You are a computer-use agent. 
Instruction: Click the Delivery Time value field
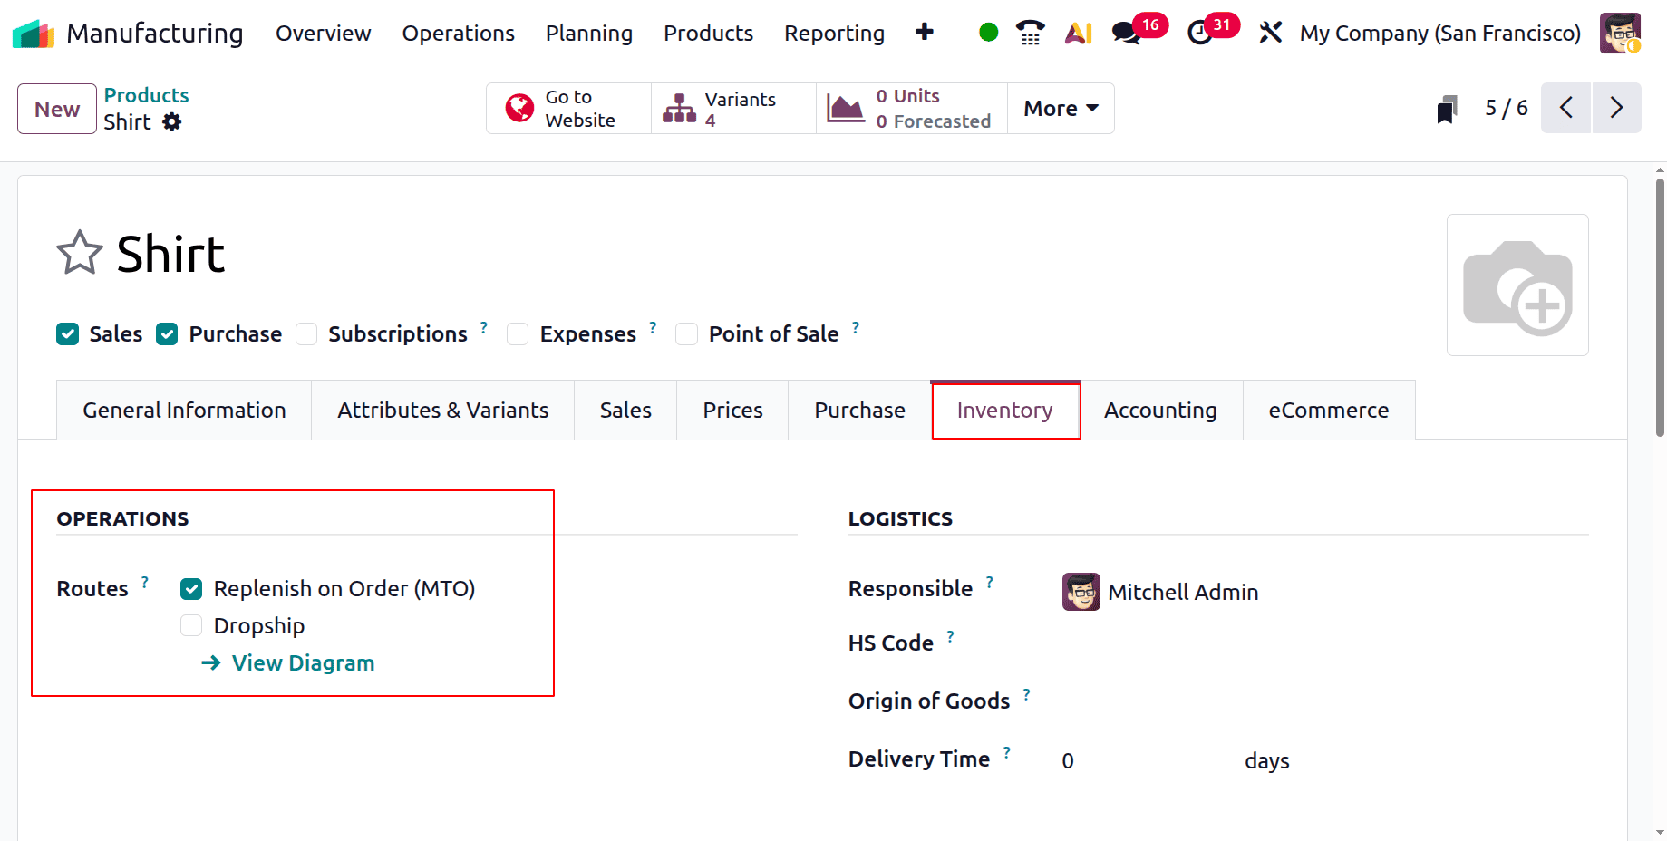pos(1144,760)
